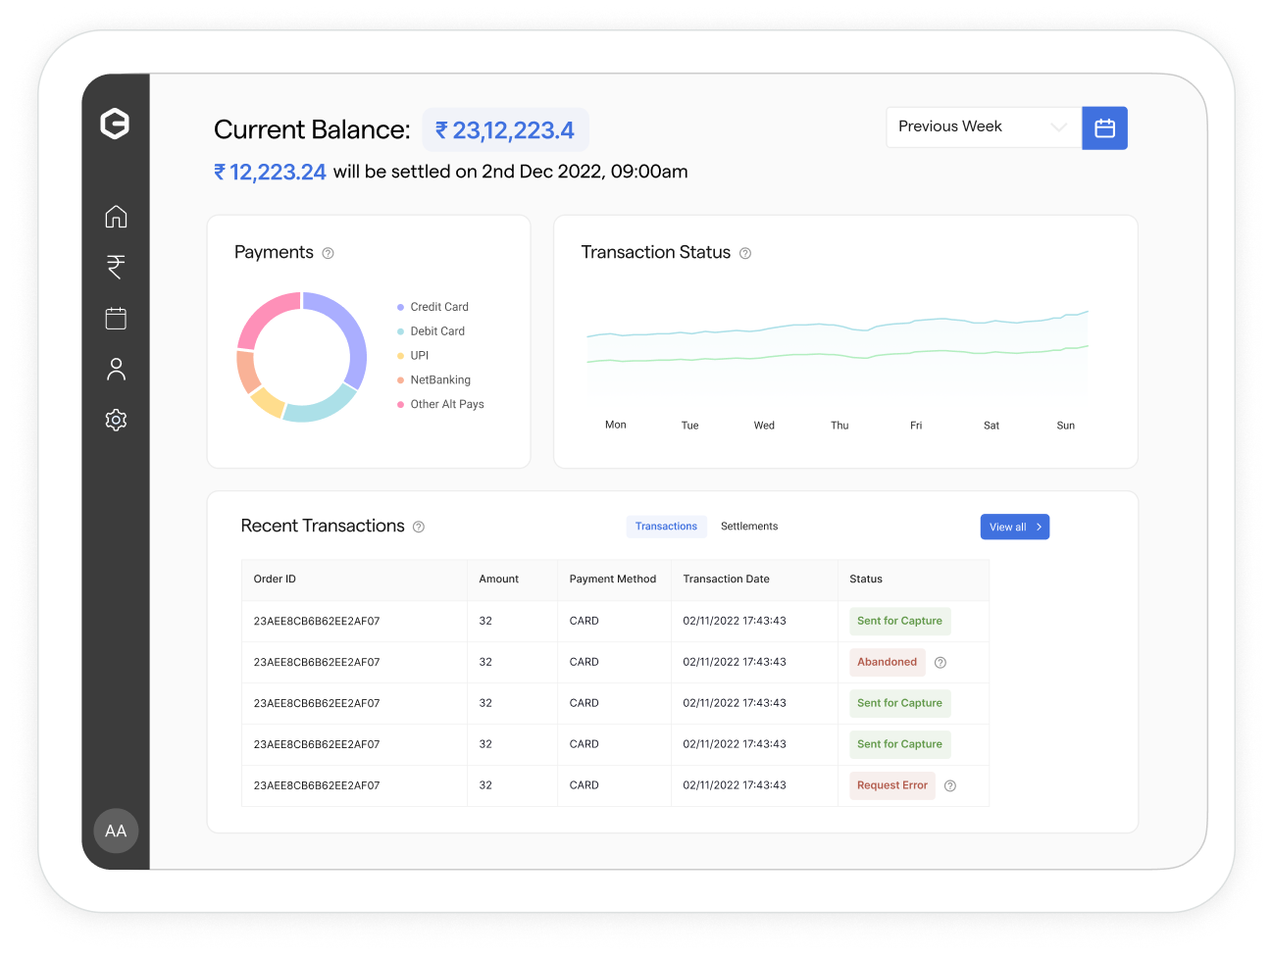
Task: Click help icon beside Transaction Status
Action: 745,253
